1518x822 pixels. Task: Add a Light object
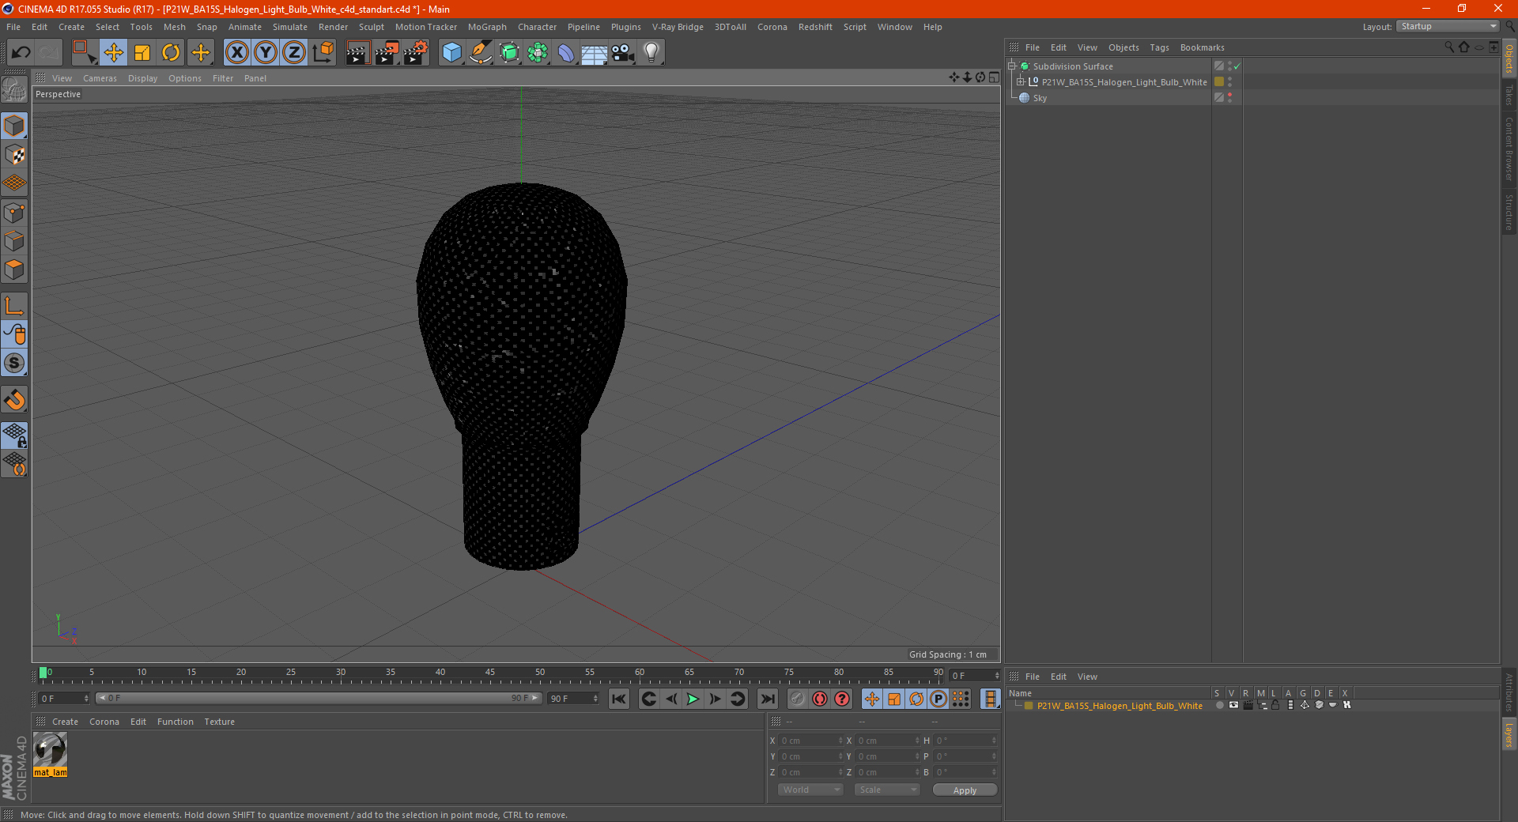[x=651, y=53]
